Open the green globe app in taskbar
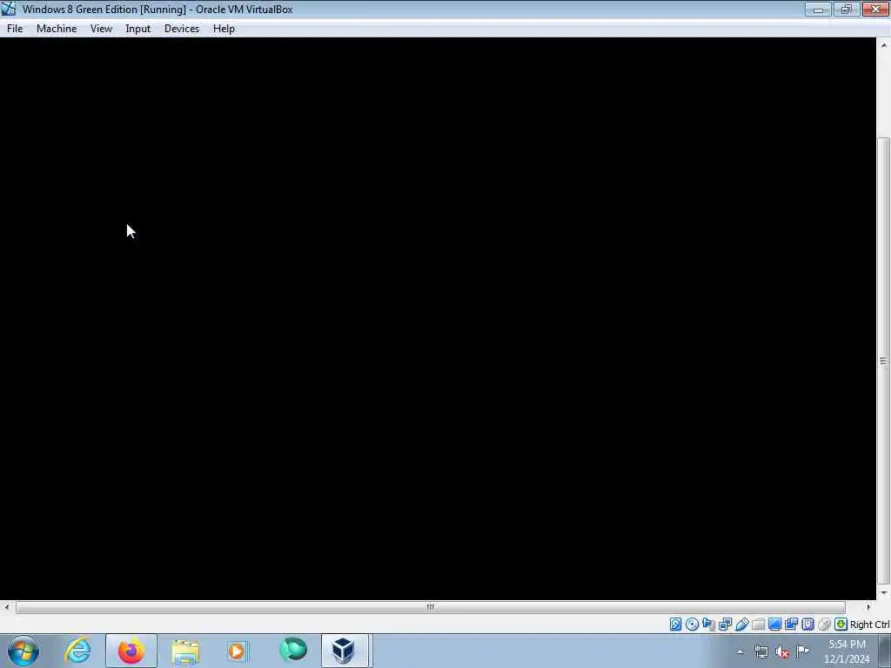 pos(293,651)
